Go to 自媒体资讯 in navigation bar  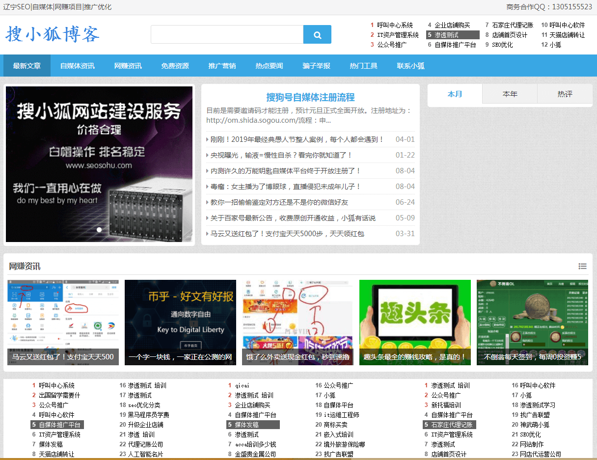click(77, 66)
